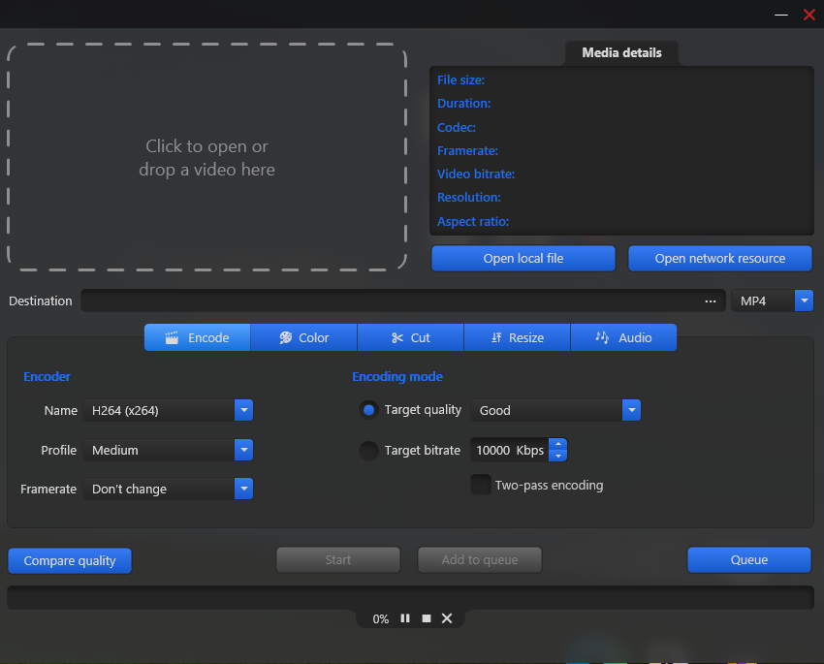Viewport: 824px width, 664px height.
Task: Increase the target bitrate using the up arrow
Action: (x=557, y=444)
